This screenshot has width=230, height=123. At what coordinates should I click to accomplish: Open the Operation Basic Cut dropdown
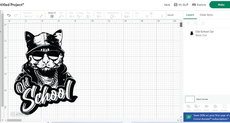[31, 16]
